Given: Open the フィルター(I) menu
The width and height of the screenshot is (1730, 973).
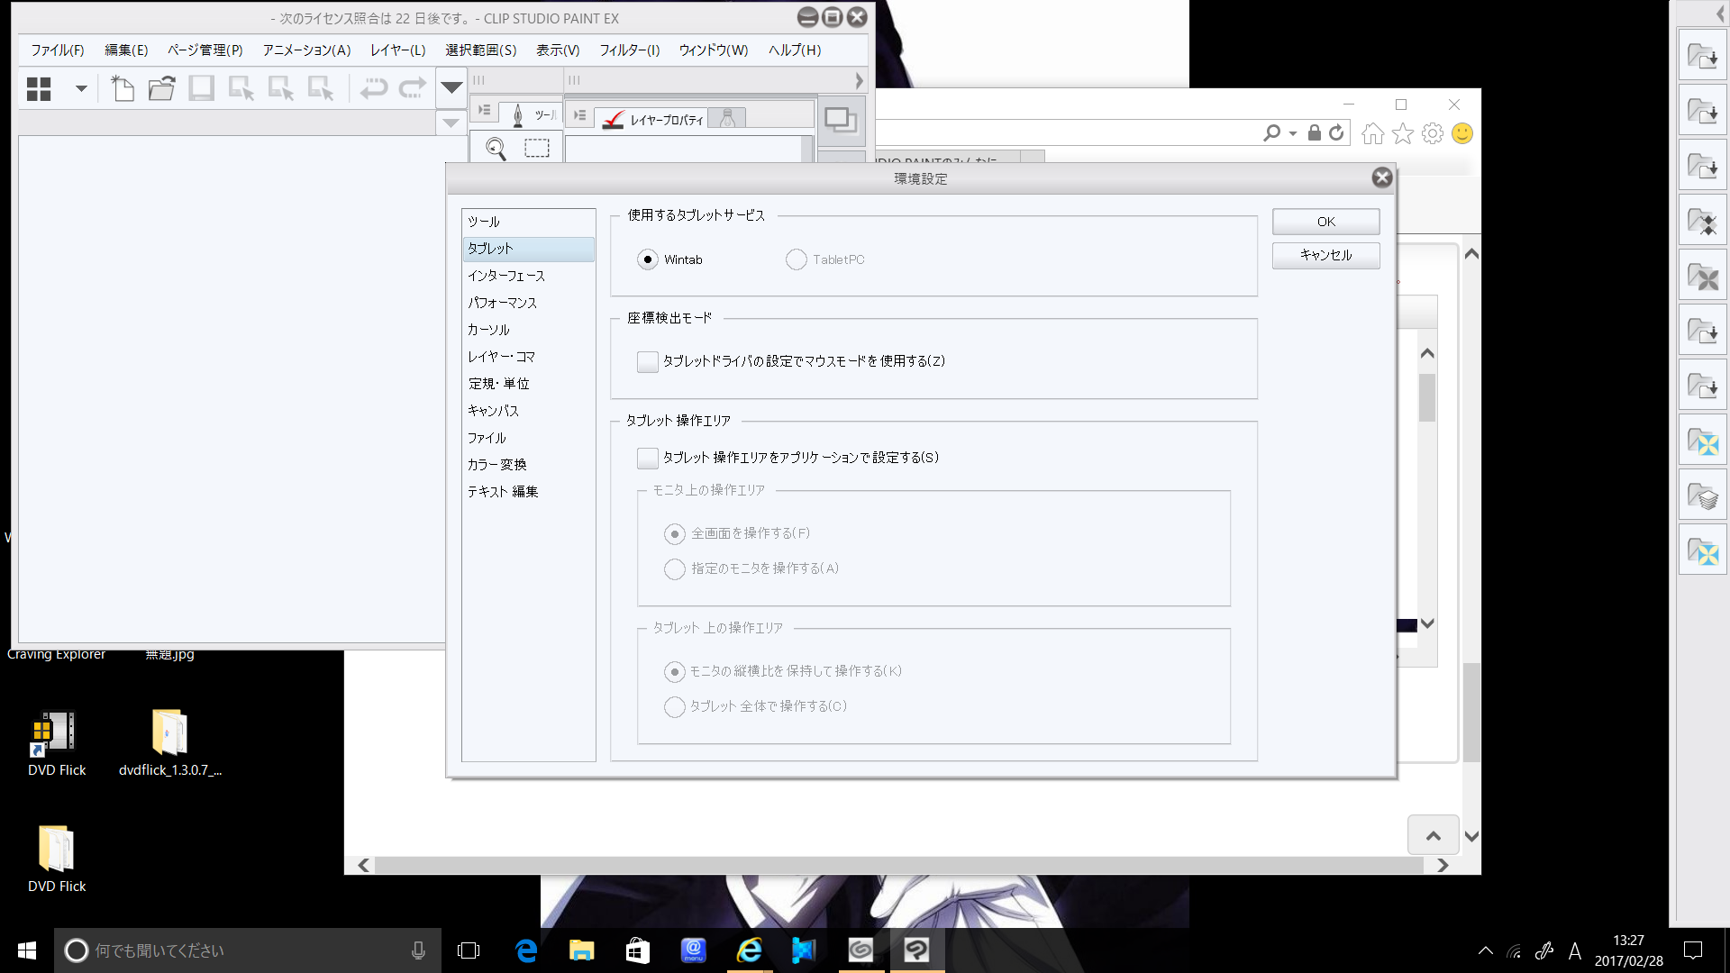Looking at the screenshot, I should pos(629,50).
